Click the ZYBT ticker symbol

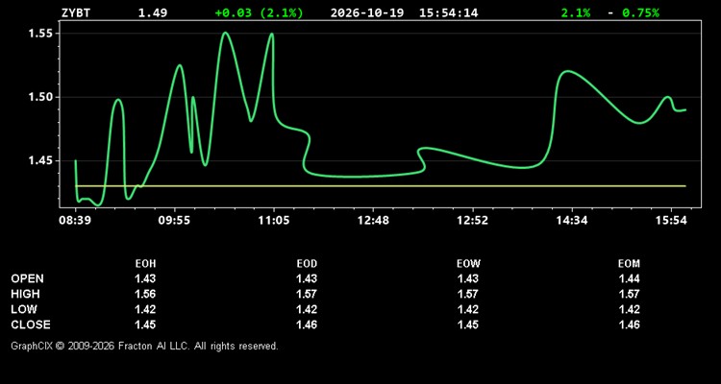76,12
